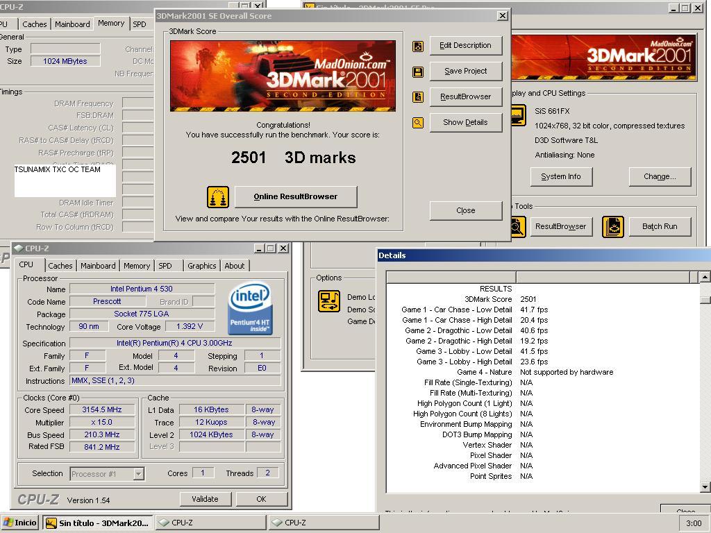
Task: Click the Level 2 cache 1024 KBytes value
Action: click(x=211, y=434)
